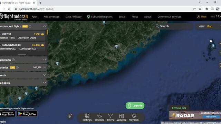
Task: Click the search magnifier icon
Action: pos(157,26)
